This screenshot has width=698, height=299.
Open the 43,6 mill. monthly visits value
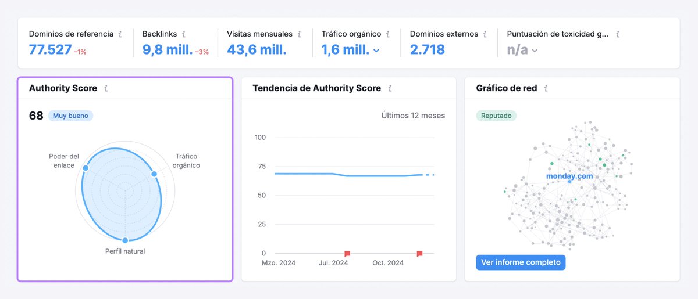[257, 49]
